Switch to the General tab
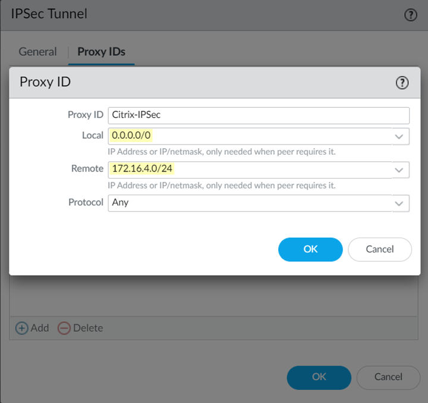The image size is (428, 403). coord(37,52)
